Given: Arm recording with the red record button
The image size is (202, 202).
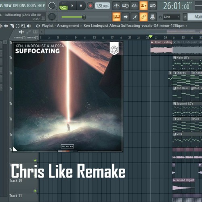Looking at the screenshot, I should click(90, 6).
